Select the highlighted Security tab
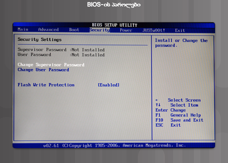This screenshot has width=228, height=163. (100, 30)
